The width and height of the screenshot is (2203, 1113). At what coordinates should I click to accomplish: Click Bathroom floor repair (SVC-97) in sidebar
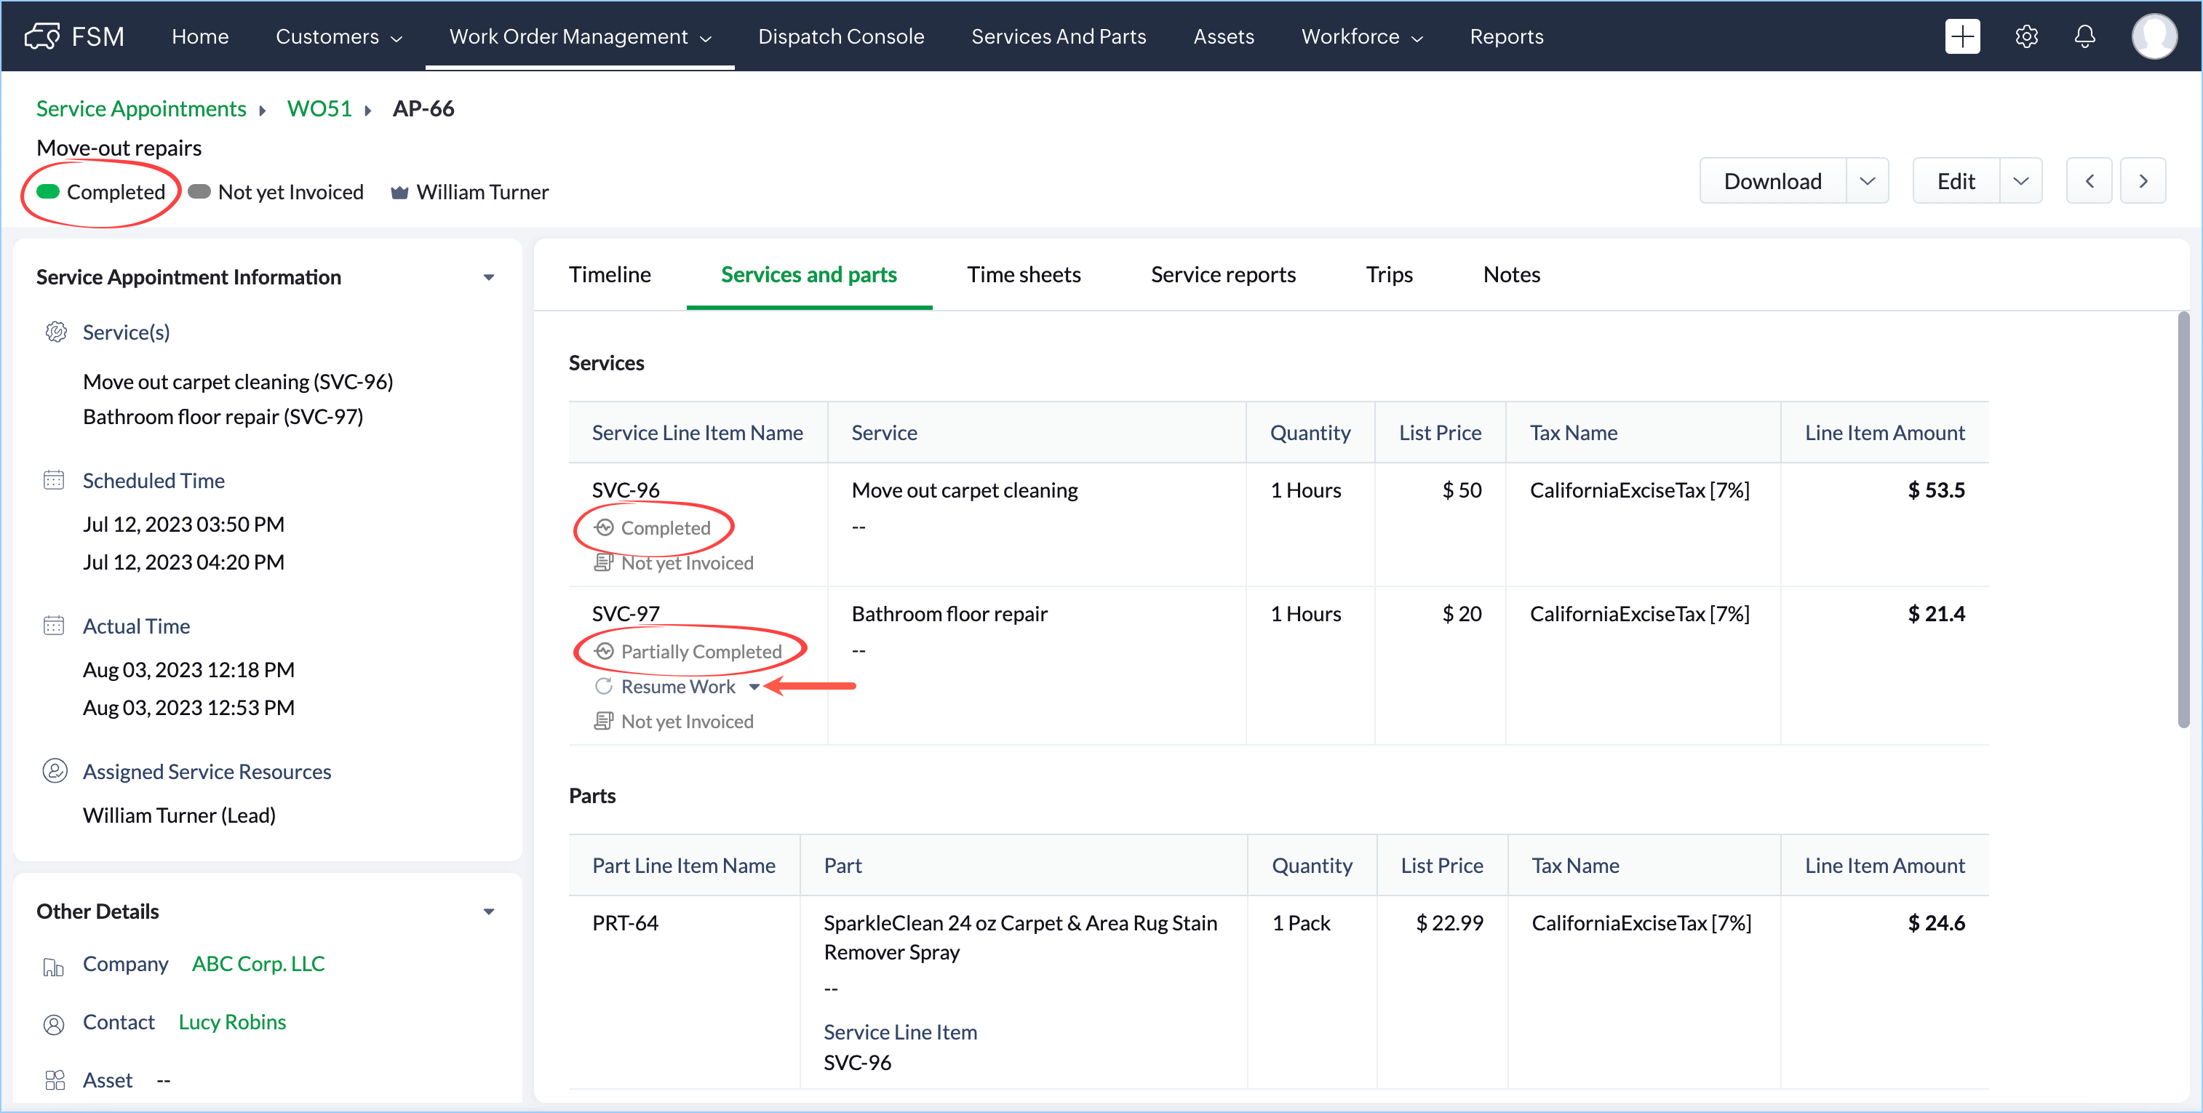pos(223,416)
